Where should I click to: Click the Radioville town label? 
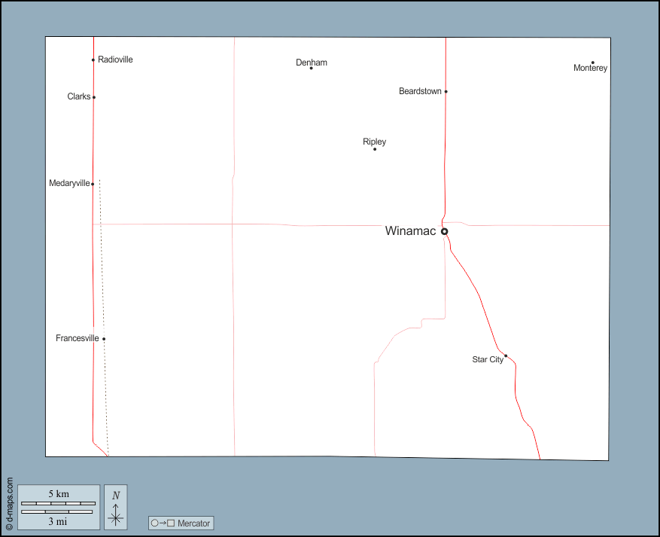pyautogui.click(x=115, y=59)
